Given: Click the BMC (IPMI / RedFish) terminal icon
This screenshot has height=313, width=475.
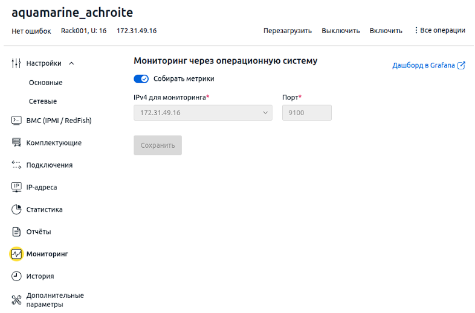Looking at the screenshot, I should tap(16, 121).
